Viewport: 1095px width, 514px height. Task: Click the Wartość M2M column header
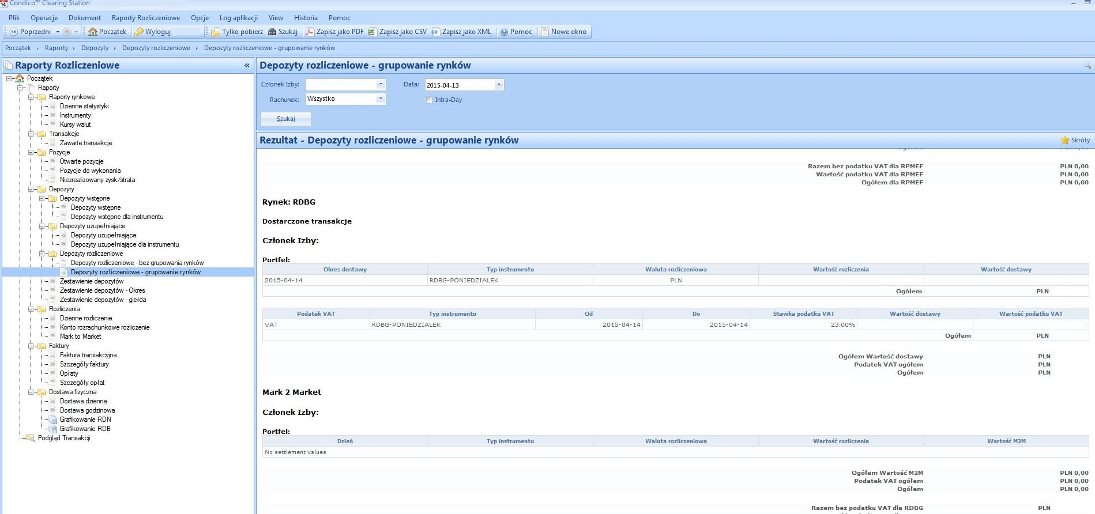tap(1006, 441)
